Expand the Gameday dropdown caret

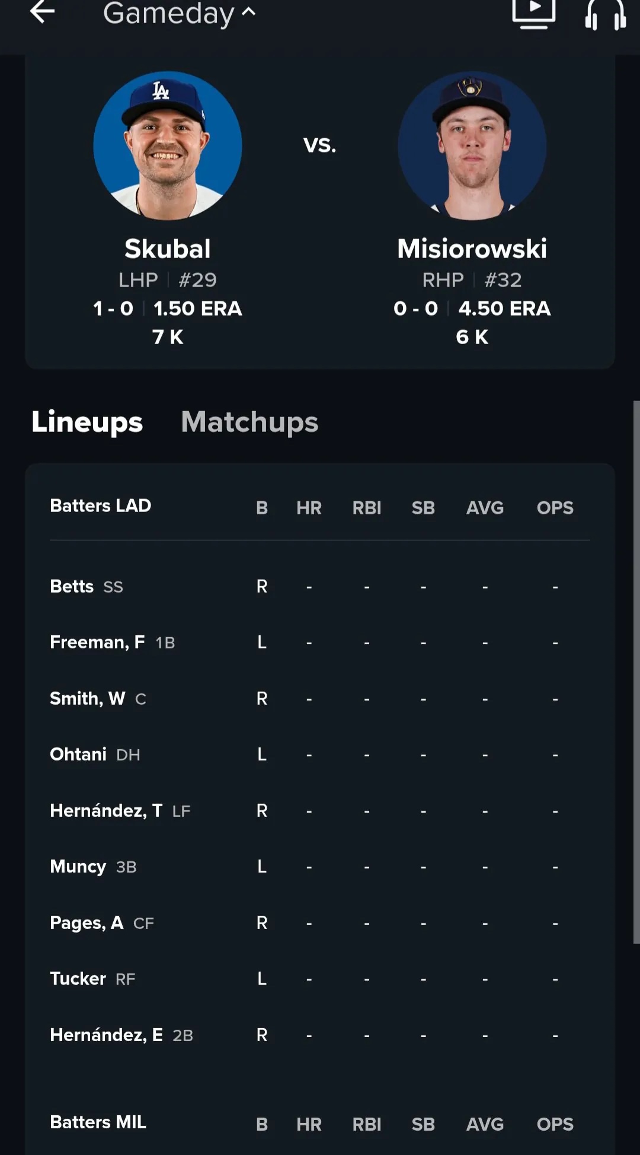coord(249,12)
